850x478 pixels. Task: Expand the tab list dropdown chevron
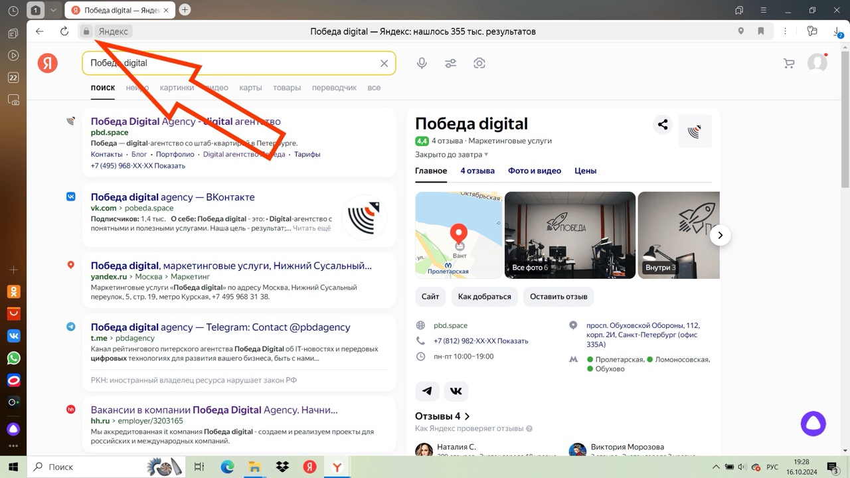pos(53,10)
